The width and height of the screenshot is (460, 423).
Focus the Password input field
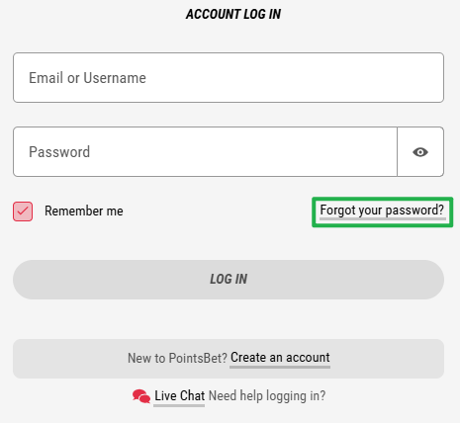point(205,151)
